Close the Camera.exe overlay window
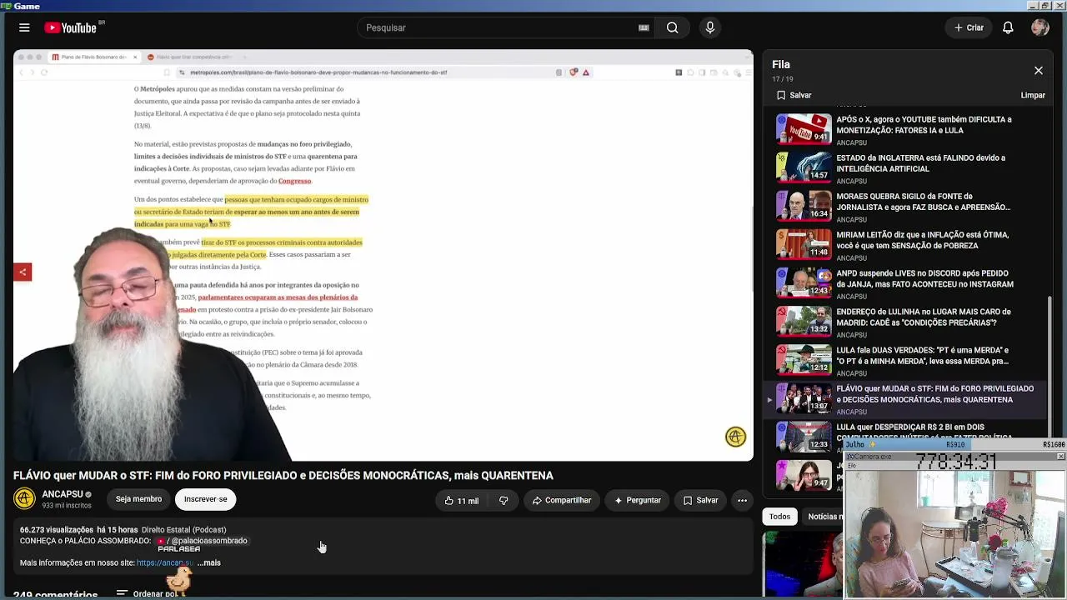This screenshot has width=1067, height=600. [x=1060, y=457]
